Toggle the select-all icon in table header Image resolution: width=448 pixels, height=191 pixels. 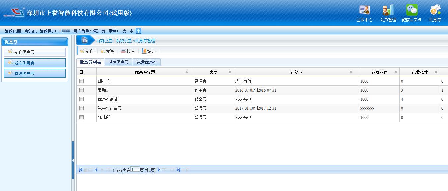[x=82, y=72]
